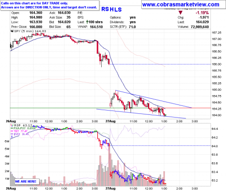
Task: Click the SPY chart symbol icon
Action: click(x=12, y=31)
